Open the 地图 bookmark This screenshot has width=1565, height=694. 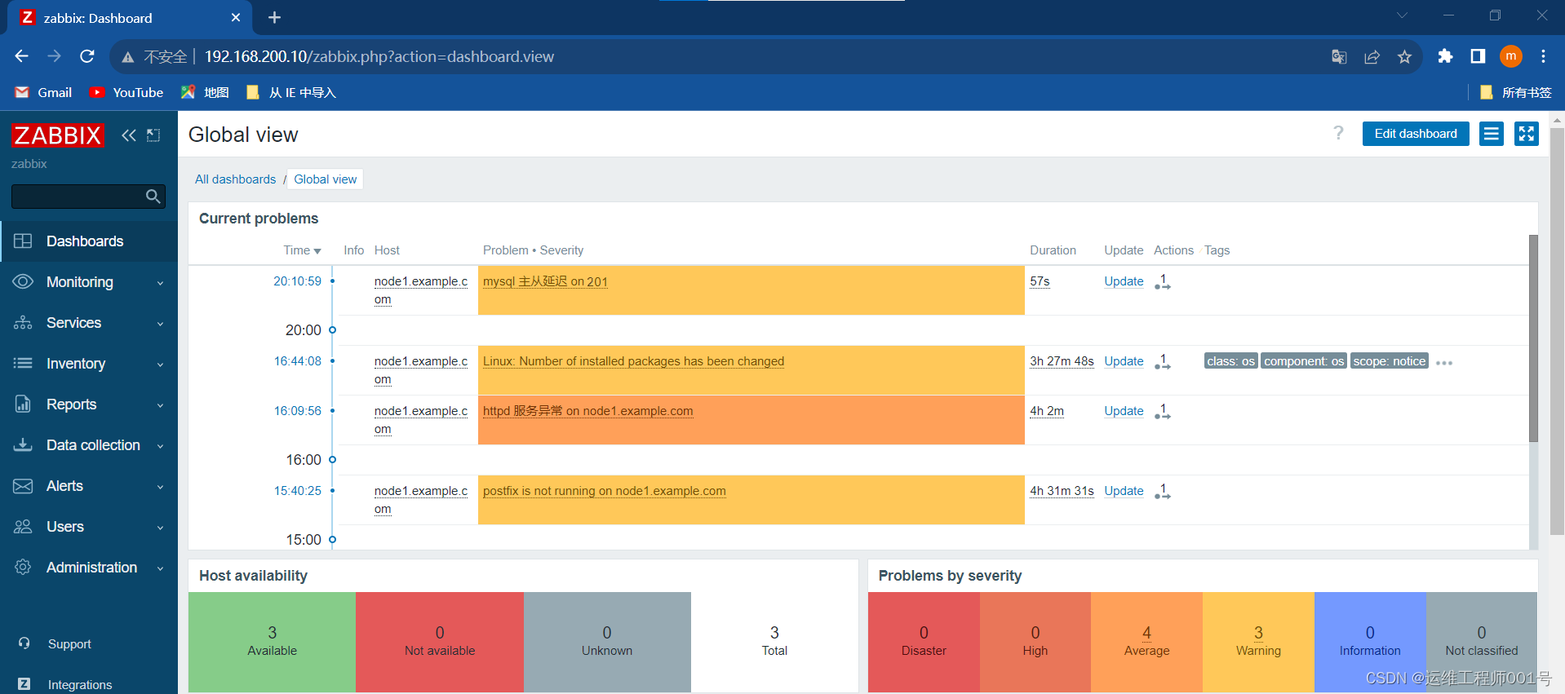(x=205, y=92)
